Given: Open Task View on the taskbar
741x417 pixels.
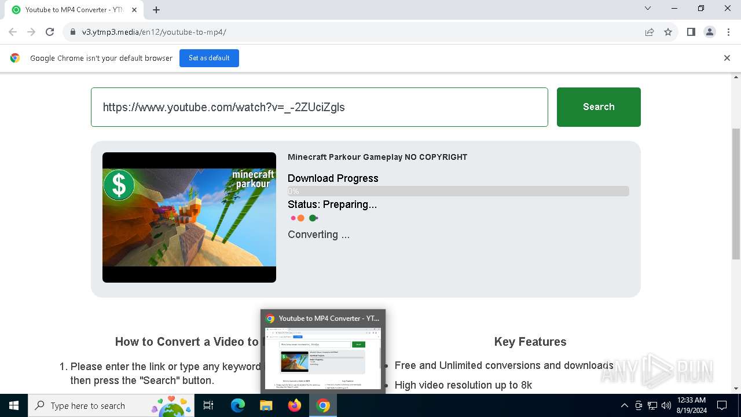Looking at the screenshot, I should click(208, 405).
